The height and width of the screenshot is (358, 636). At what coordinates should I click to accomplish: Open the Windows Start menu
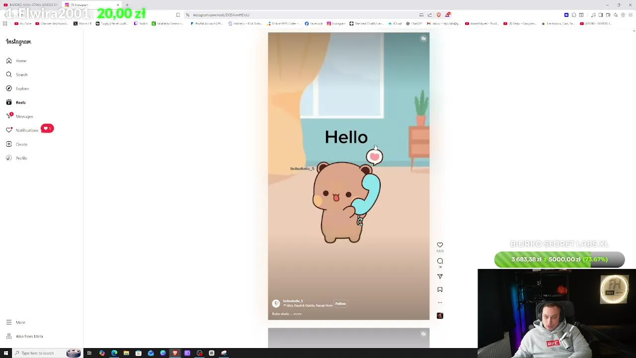coord(5,353)
